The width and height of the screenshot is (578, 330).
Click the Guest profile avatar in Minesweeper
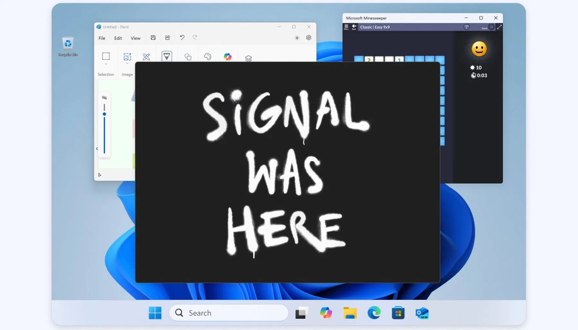(491, 27)
